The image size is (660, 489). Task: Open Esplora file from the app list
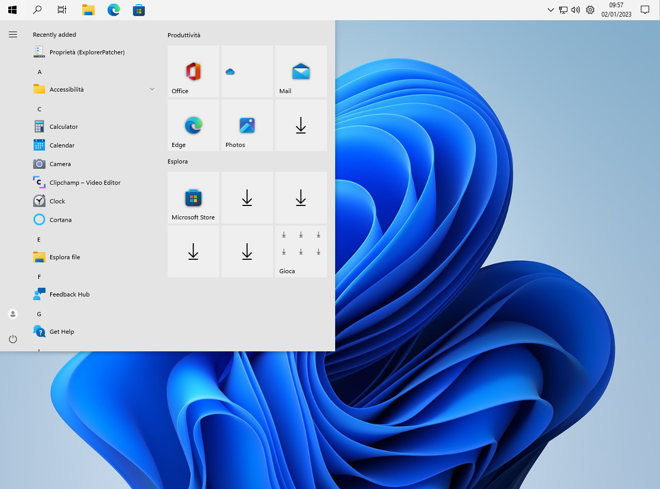coord(94,257)
